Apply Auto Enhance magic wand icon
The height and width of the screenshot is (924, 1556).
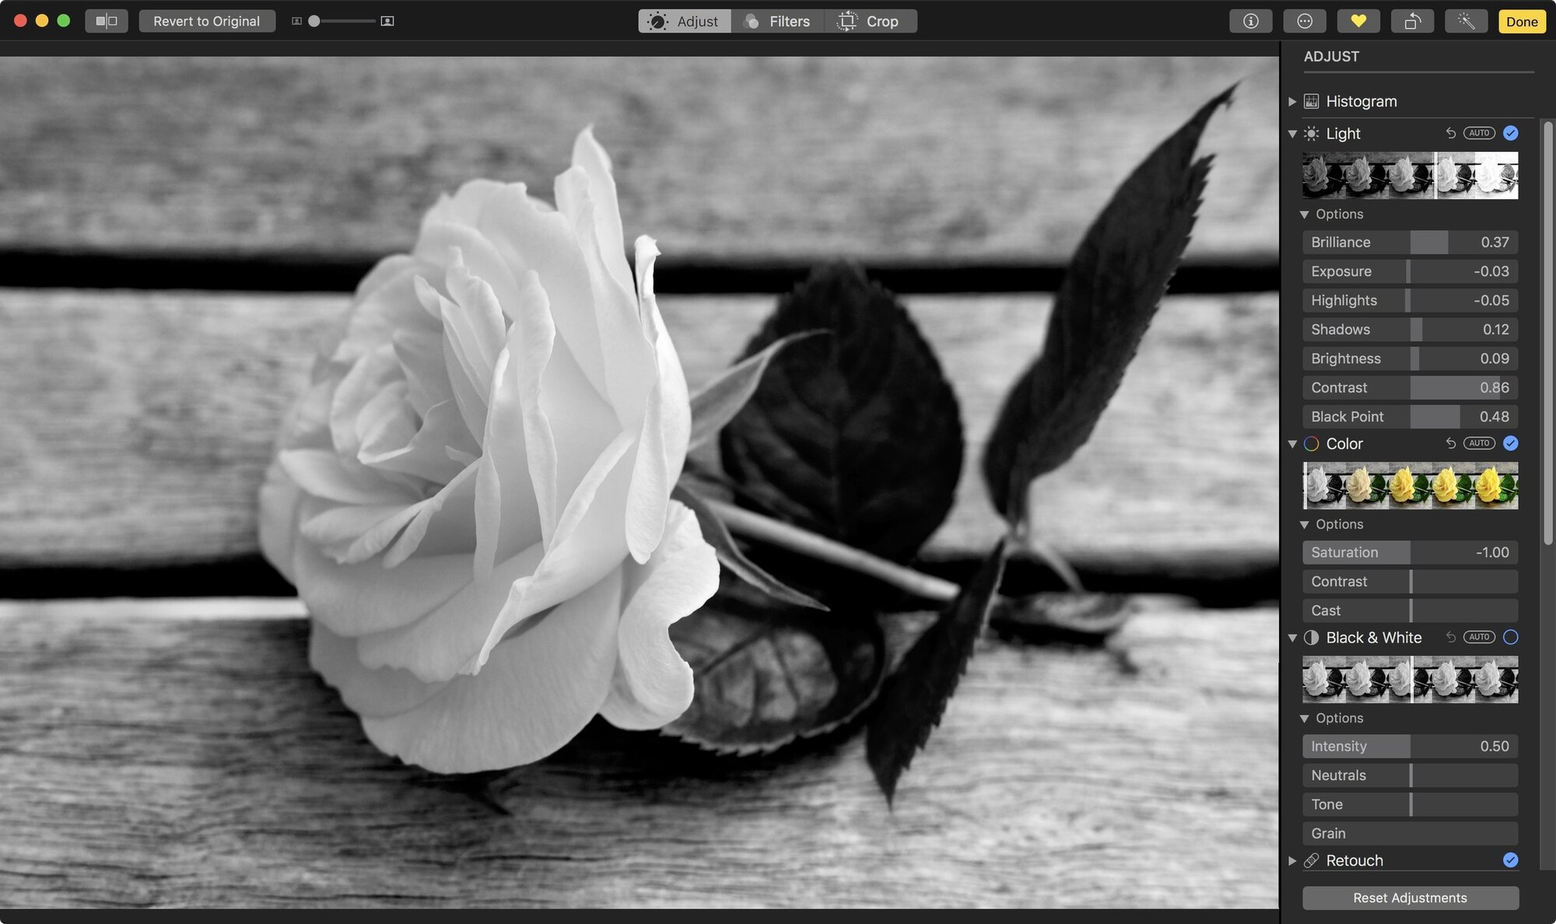[1466, 21]
